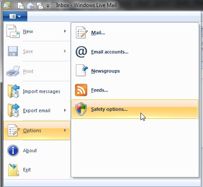
Task: Click the Export email folder icon
Action: 13,110
